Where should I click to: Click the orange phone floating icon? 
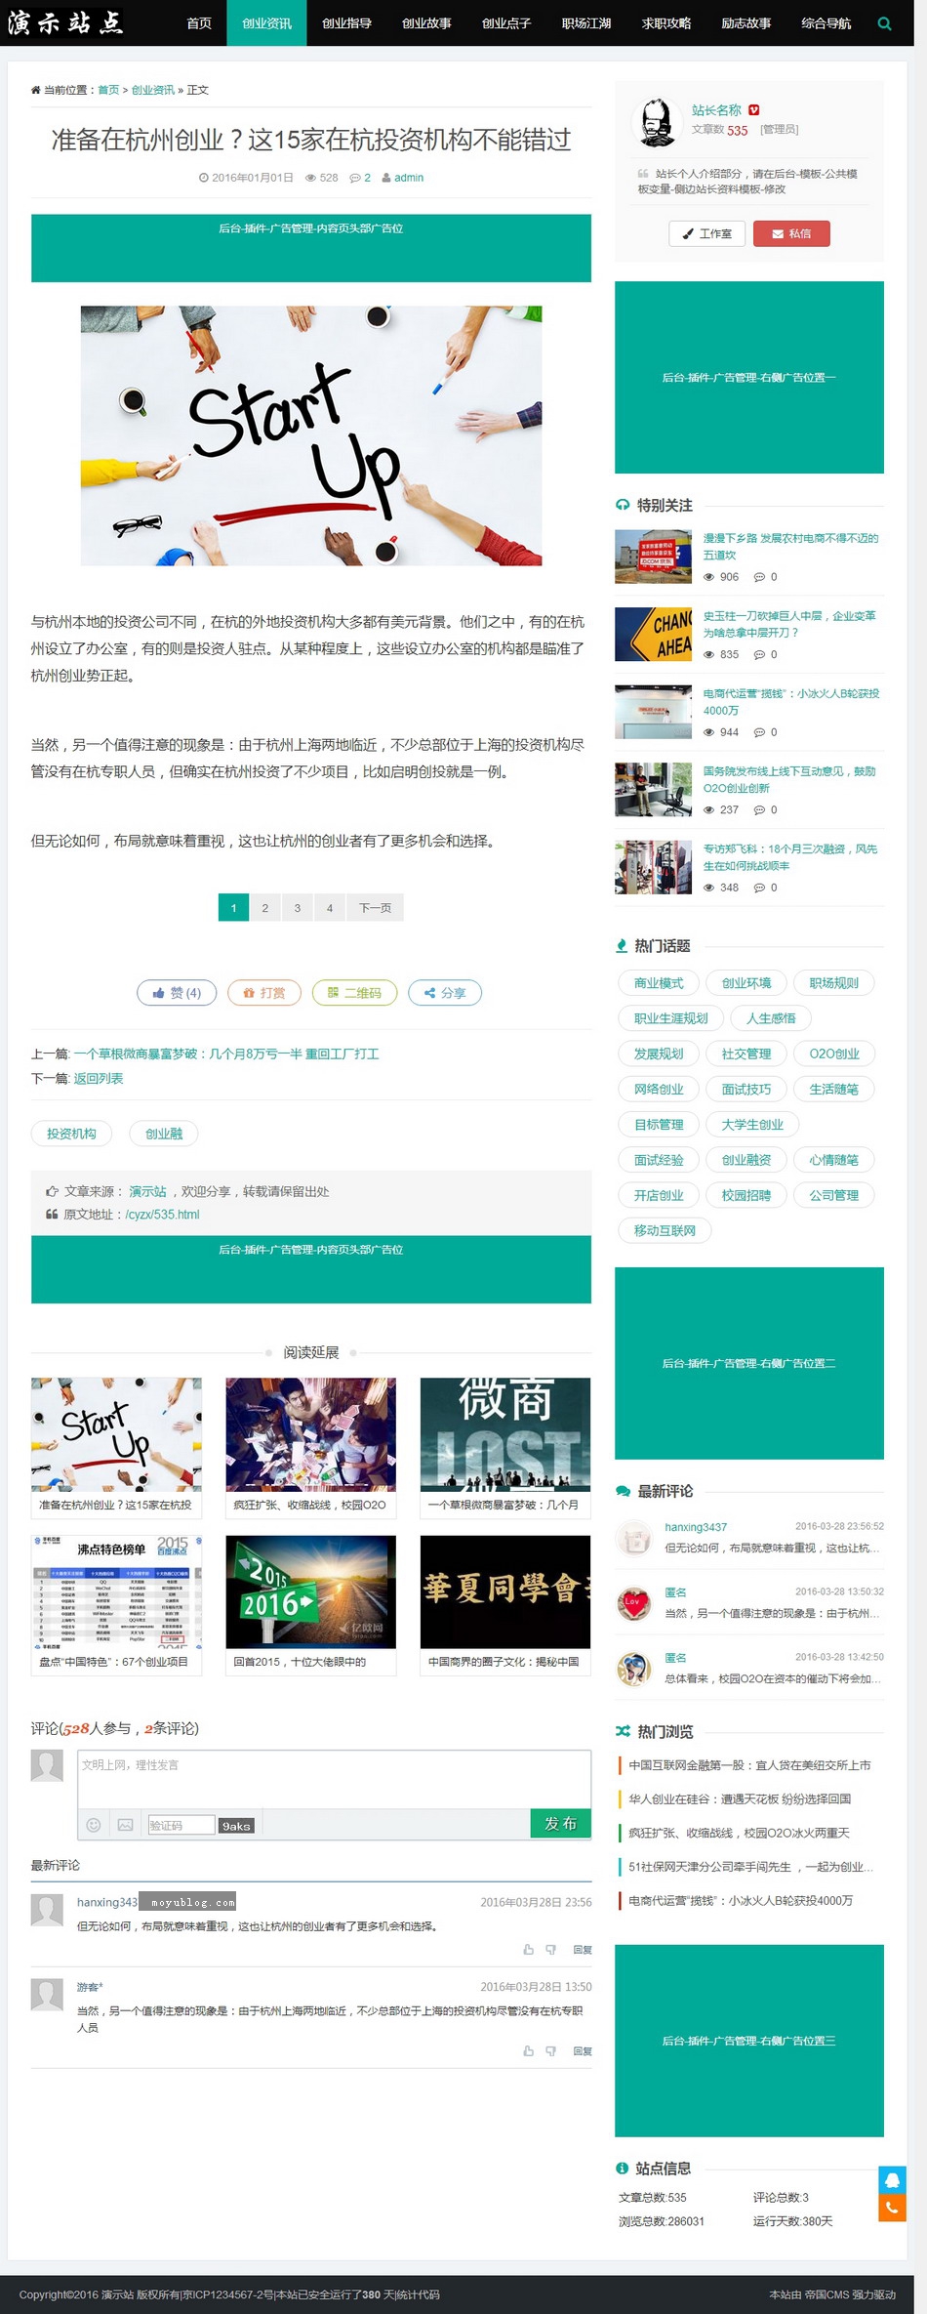click(891, 2208)
